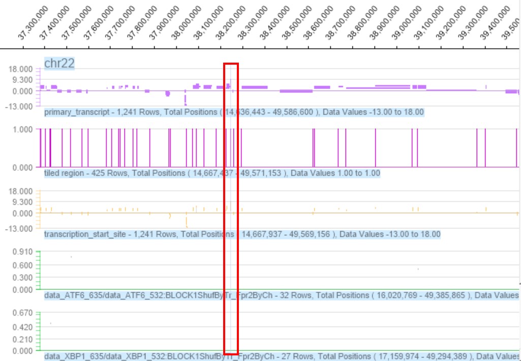Click the -13.000 label on transcription_start_site axis
This screenshot has height=361, width=521.
click(20, 228)
